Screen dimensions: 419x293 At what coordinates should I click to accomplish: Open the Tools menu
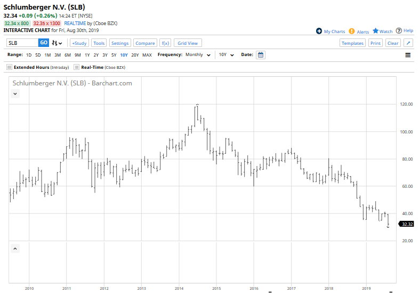pos(99,43)
